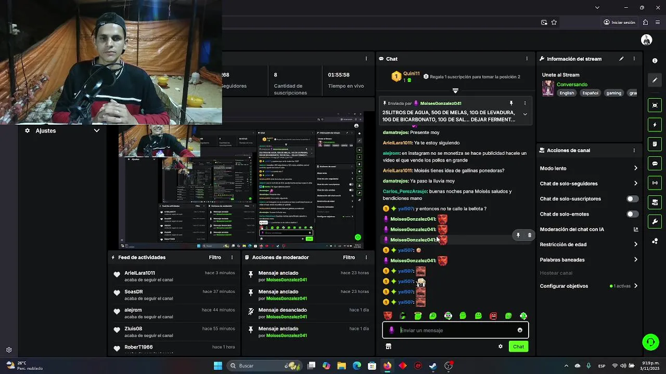Expand the Ajustes section

tap(97, 131)
